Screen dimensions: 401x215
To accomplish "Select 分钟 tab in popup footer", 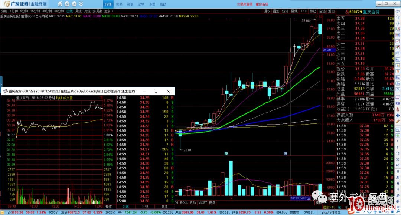I will pos(145,206).
